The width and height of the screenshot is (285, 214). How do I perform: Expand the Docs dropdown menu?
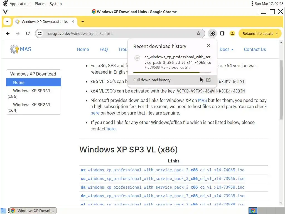(x=227, y=50)
